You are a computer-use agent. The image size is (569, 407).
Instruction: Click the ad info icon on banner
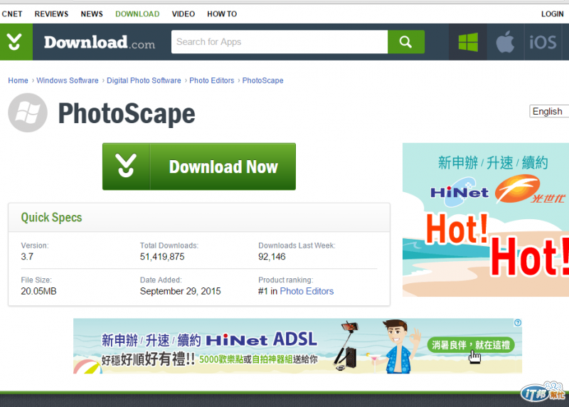(518, 322)
